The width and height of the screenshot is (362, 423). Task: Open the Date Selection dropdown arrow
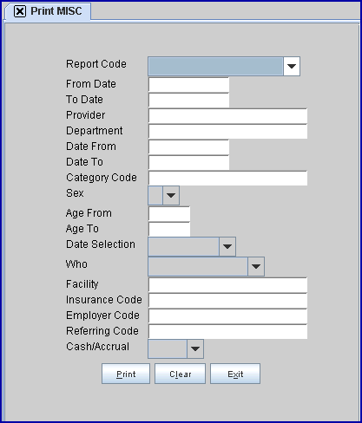[227, 246]
